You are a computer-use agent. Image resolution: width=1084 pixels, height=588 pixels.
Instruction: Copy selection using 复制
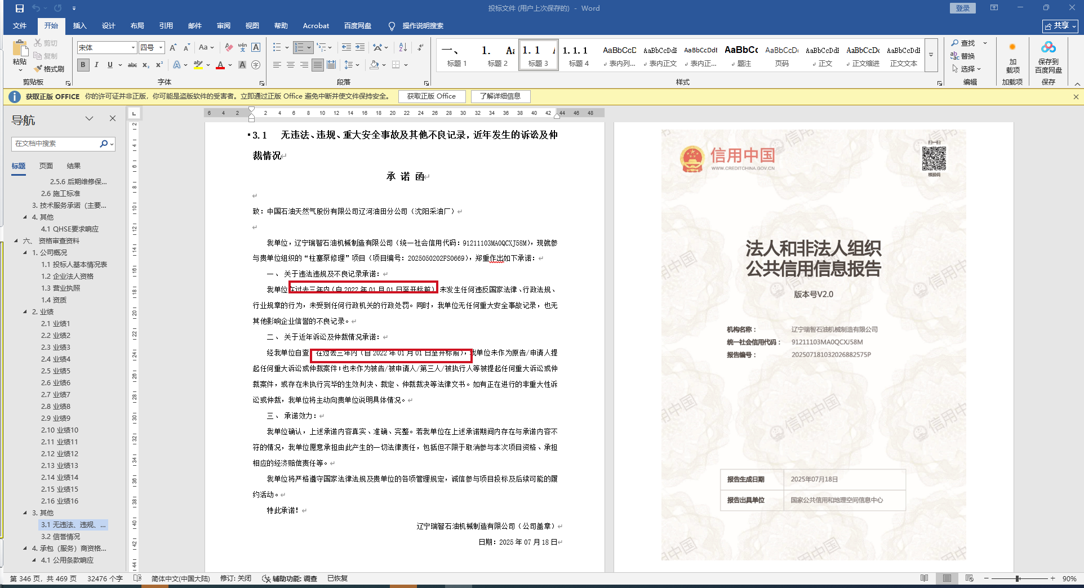pyautogui.click(x=46, y=56)
